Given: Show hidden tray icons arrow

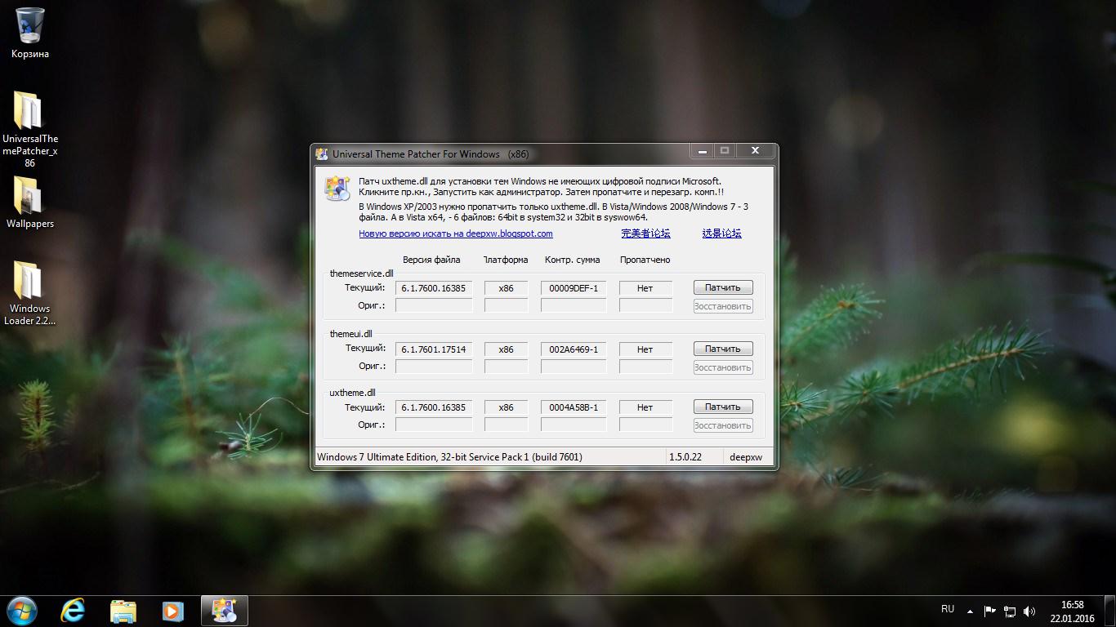Looking at the screenshot, I should click(970, 611).
